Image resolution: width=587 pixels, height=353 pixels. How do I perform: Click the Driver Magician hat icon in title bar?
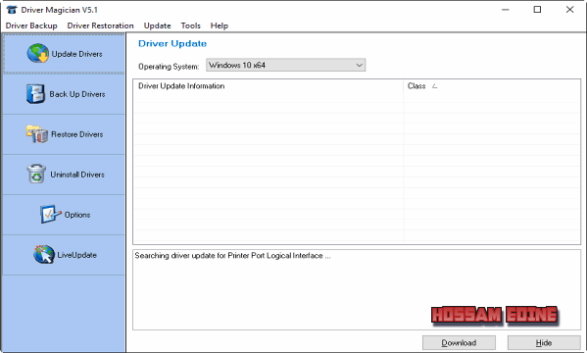click(12, 10)
